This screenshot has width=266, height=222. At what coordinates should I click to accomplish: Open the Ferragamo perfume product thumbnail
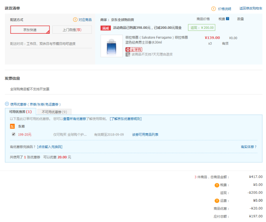pos(111,46)
